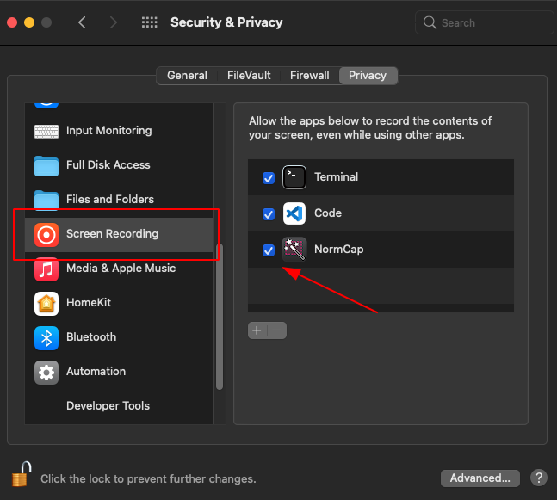Click the lock icon to prevent changes

click(22, 474)
